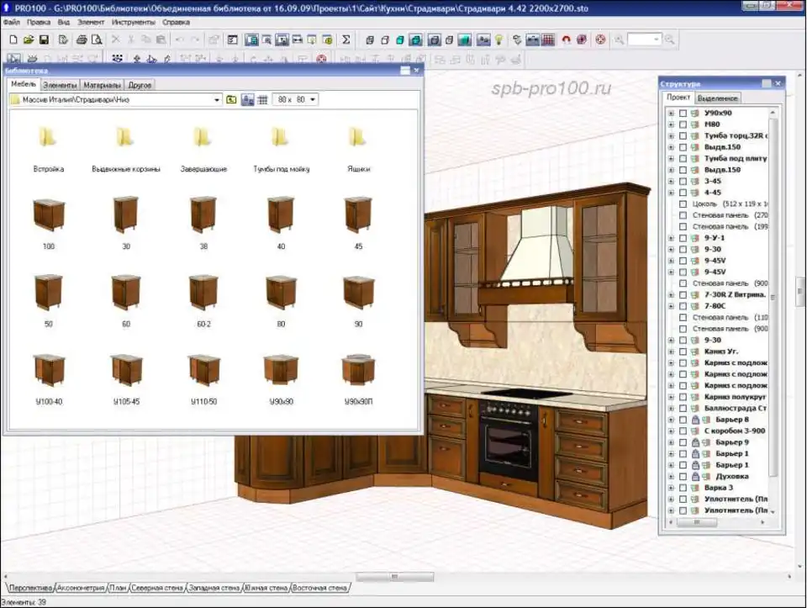Image resolution: width=807 pixels, height=608 pixels.
Task: Go up one folder in the Library panel
Action: click(232, 99)
